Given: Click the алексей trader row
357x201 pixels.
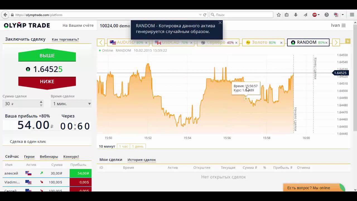Looking at the screenshot, I should [47, 173].
